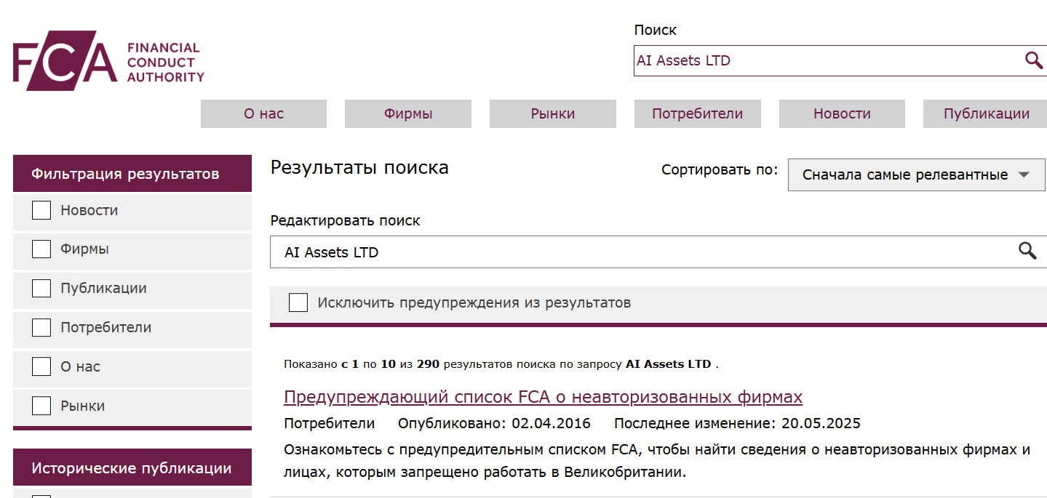Click inside the 'AI Assets LTD' edit search field

(509, 252)
